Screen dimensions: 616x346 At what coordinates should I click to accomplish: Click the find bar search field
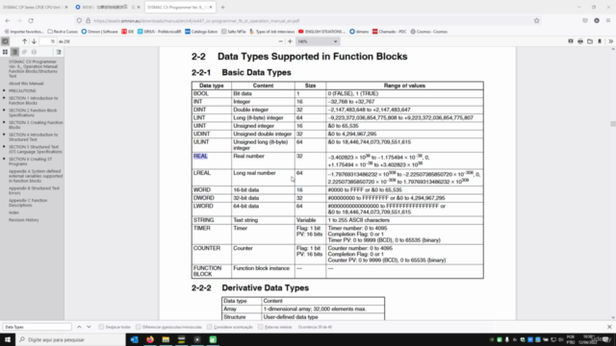(x=38, y=327)
